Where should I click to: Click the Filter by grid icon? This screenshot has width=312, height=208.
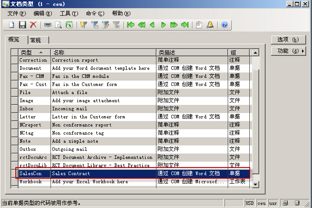[x=95, y=25]
